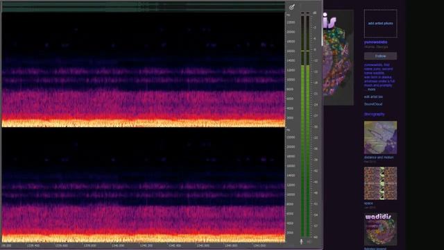
Task: Click the zoom tool icon above frequency ruler
Action: click(292, 7)
